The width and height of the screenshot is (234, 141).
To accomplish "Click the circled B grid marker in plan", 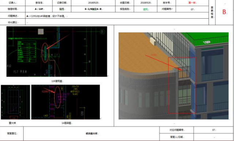I will [x=102, y=31].
